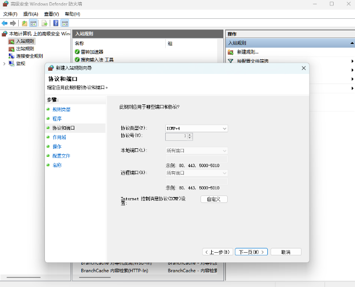Select 监视 node in the left tree

(17, 64)
